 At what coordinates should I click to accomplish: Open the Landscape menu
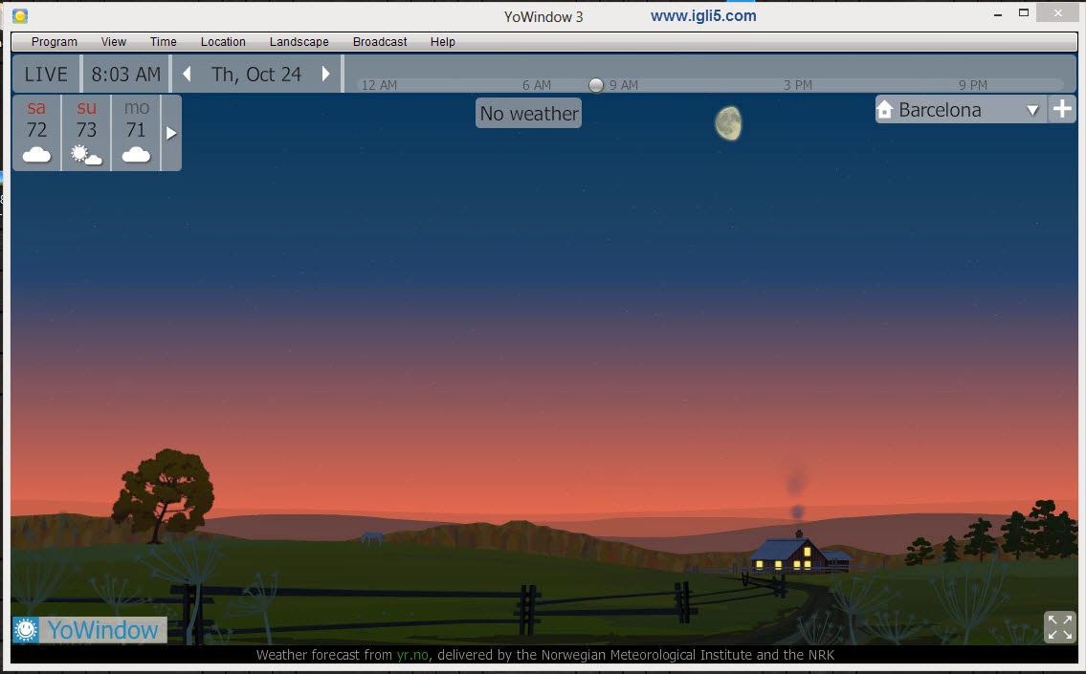point(299,42)
